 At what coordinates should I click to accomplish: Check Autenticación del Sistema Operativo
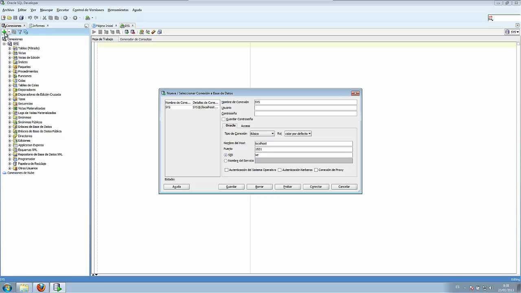pos(227,170)
